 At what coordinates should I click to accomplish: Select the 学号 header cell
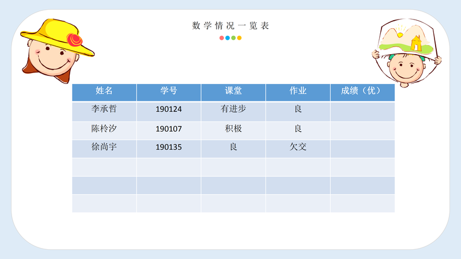point(169,93)
